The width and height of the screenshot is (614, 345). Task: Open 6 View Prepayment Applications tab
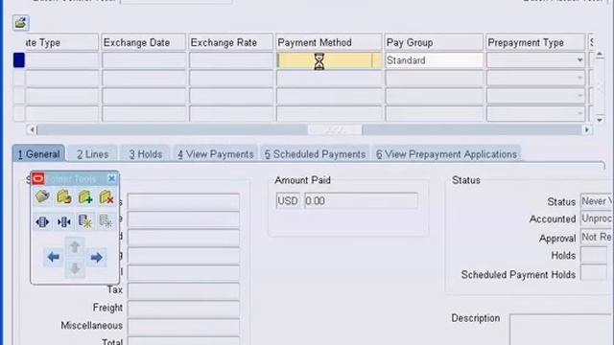click(x=446, y=154)
